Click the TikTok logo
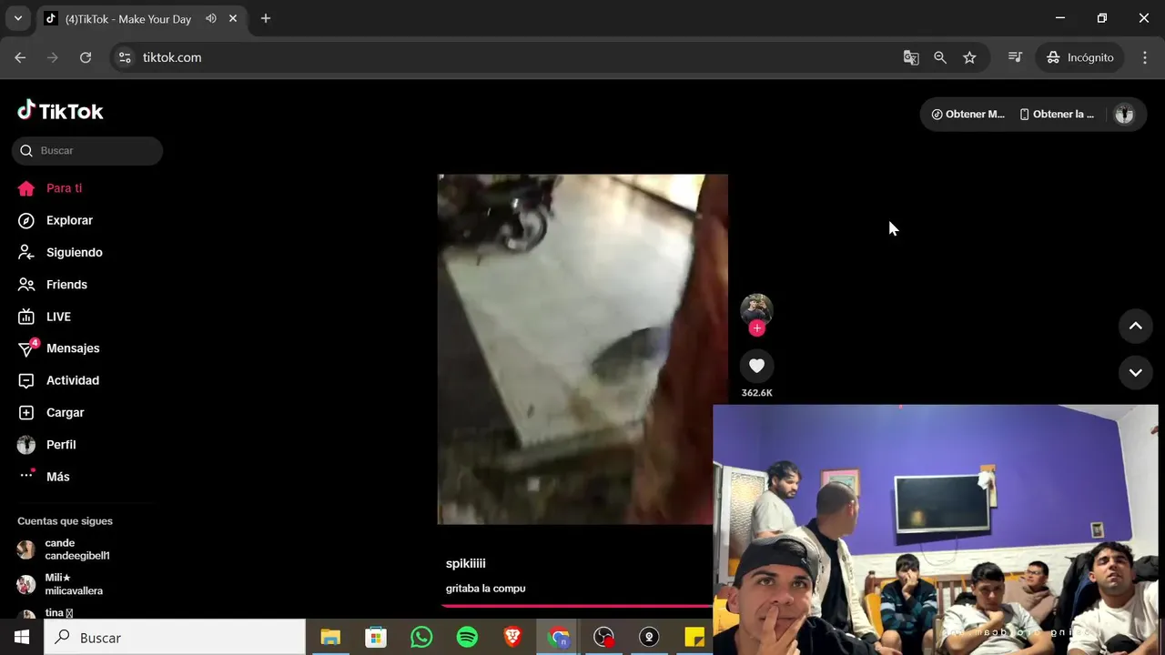This screenshot has height=655, width=1165. (60, 111)
